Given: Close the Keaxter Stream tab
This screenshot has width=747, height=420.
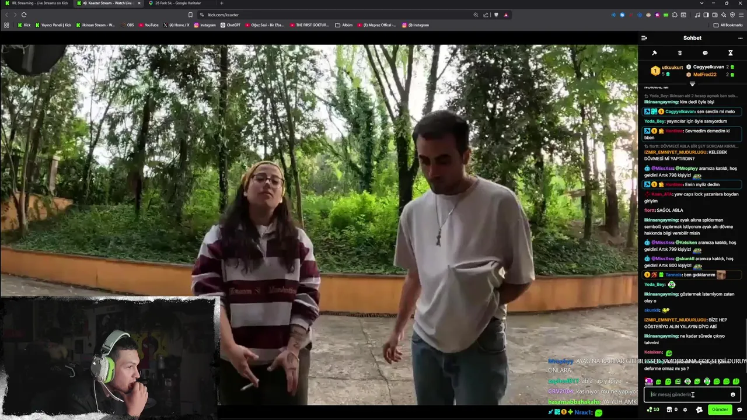Looking at the screenshot, I should click(x=139, y=3).
